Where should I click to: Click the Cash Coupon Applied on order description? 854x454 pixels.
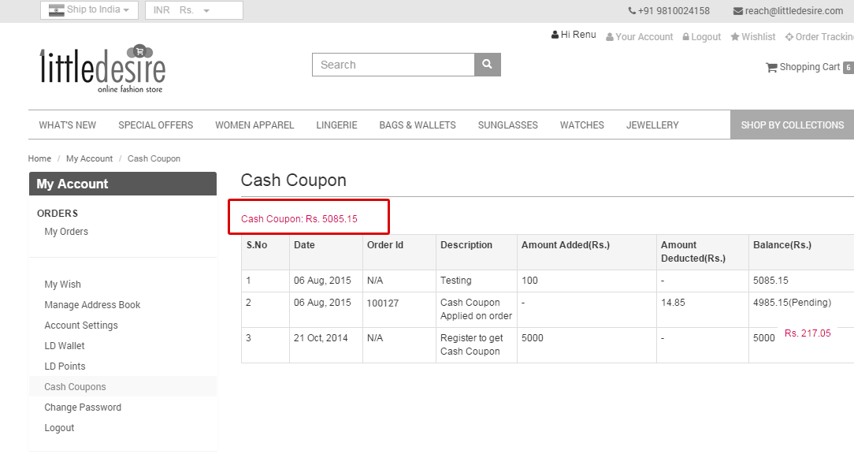(x=476, y=309)
